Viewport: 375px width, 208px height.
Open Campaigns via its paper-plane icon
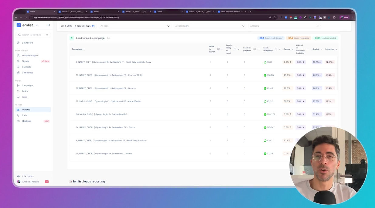pyautogui.click(x=18, y=85)
